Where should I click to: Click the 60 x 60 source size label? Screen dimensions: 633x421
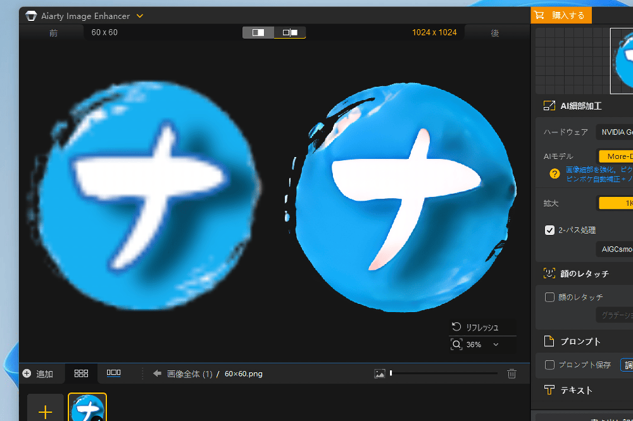click(x=104, y=32)
